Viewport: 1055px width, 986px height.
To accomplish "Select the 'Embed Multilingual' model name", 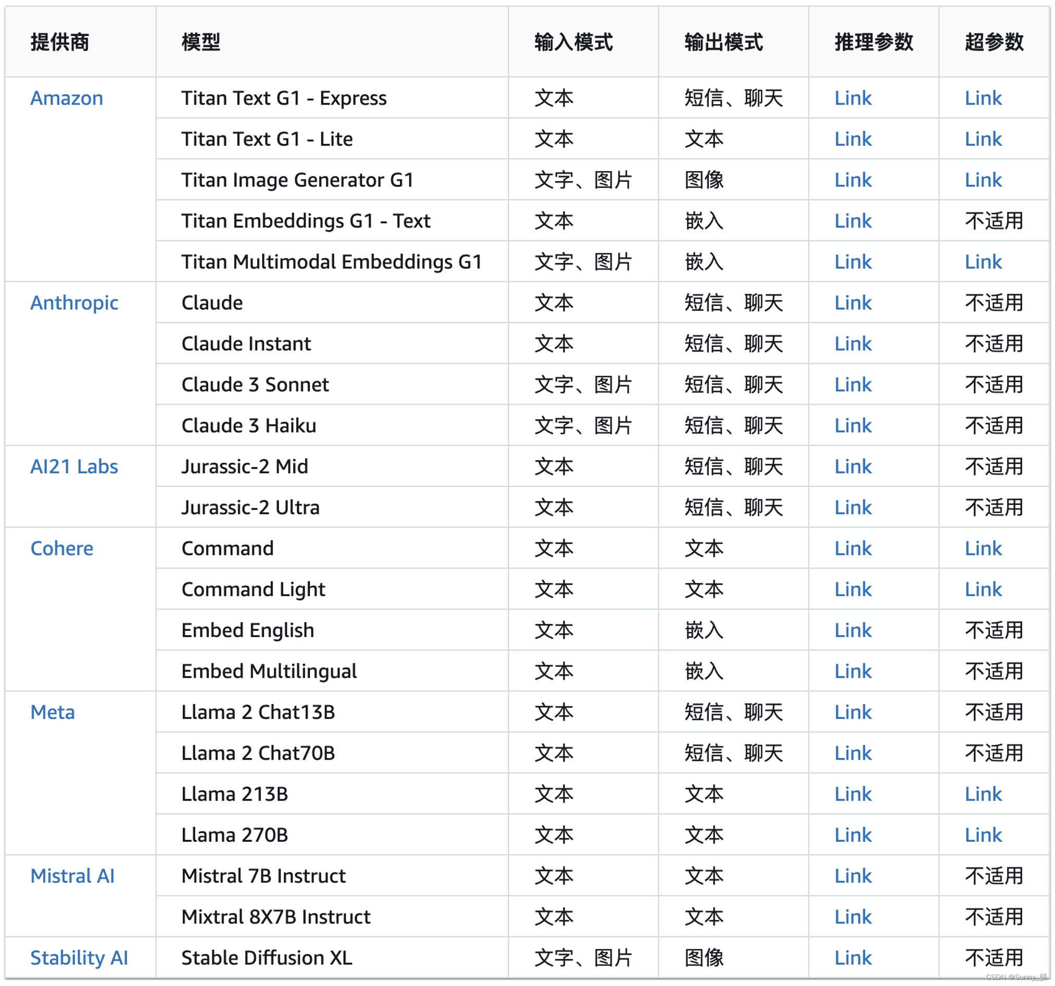I will tap(269, 672).
